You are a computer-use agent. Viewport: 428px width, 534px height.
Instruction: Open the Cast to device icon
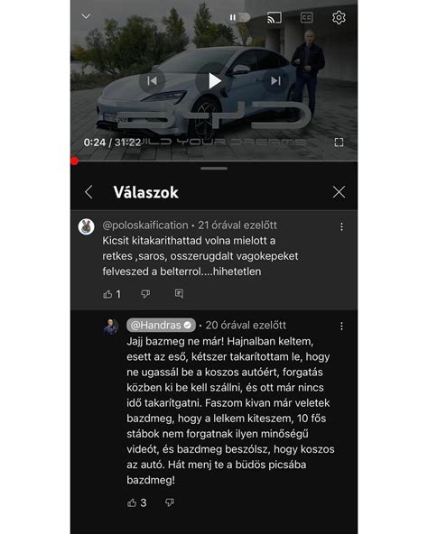(x=274, y=17)
